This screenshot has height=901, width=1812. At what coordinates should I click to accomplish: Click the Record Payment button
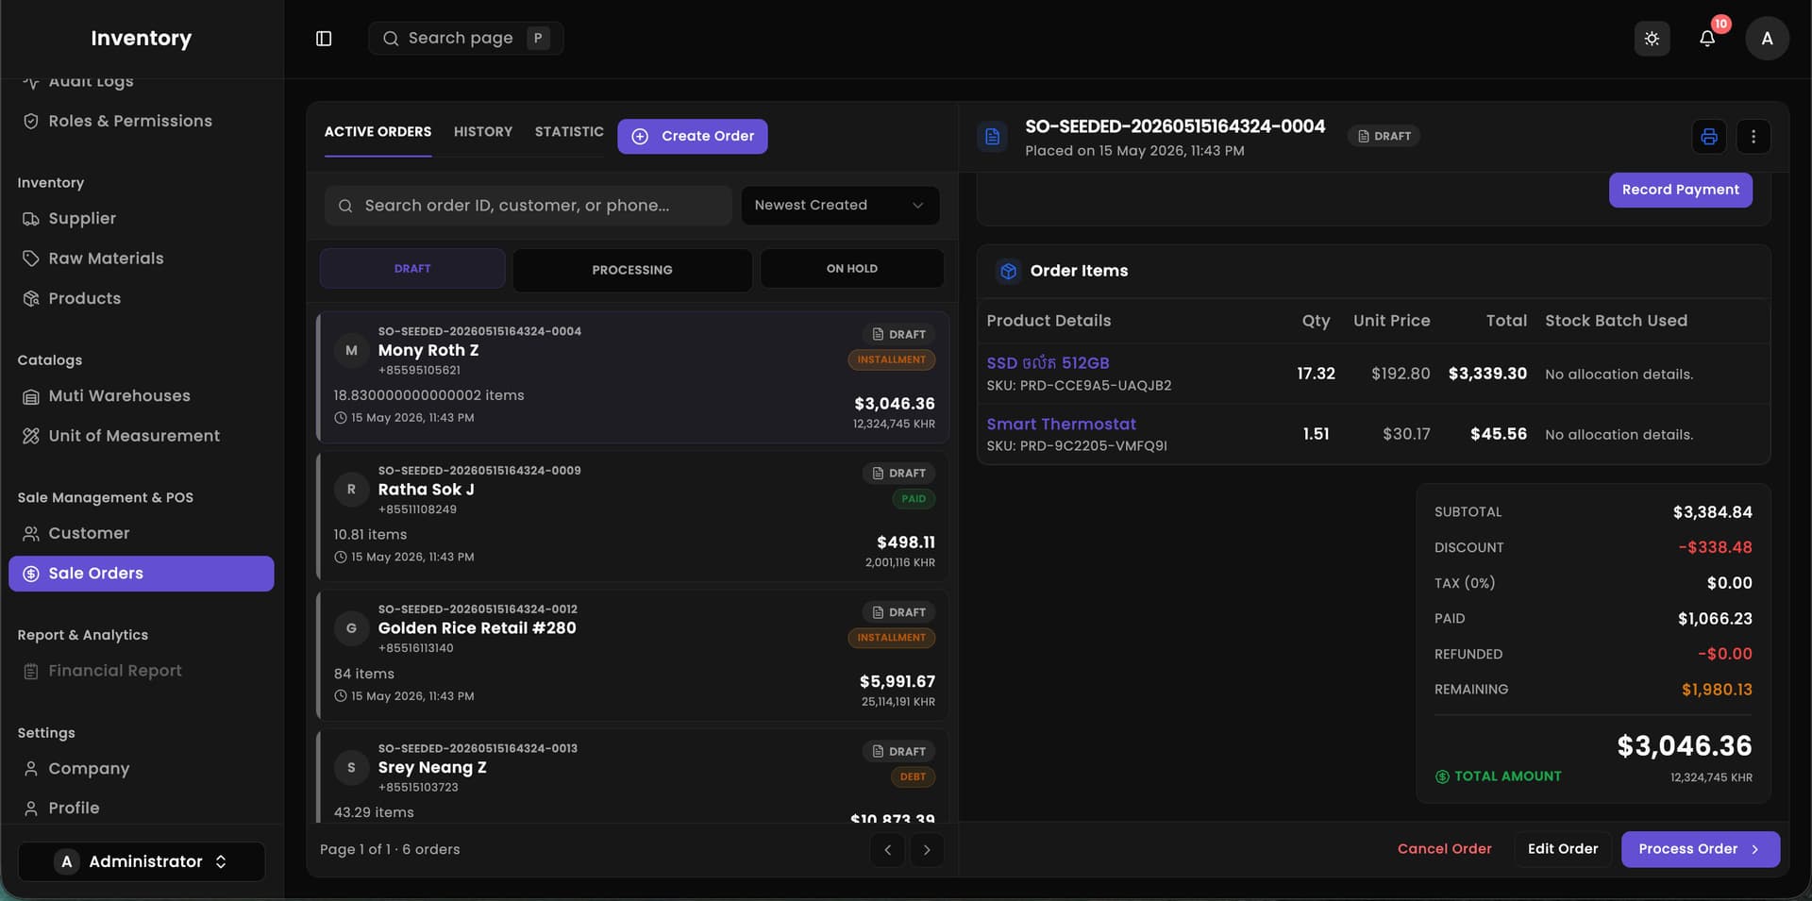pyautogui.click(x=1681, y=190)
